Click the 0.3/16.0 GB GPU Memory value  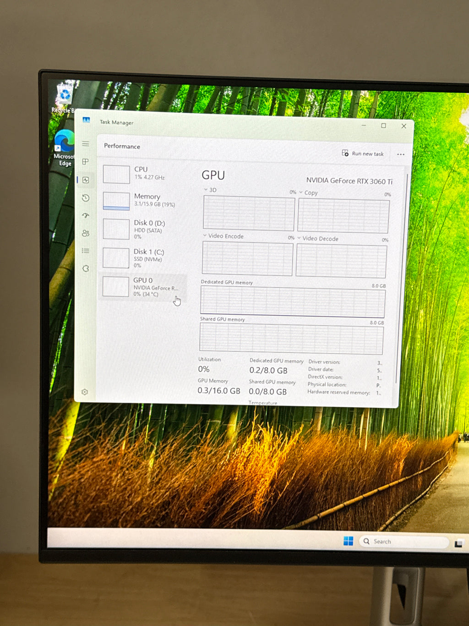pyautogui.click(x=219, y=391)
